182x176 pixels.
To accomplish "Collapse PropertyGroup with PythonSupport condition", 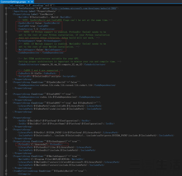I will coord(6,141).
